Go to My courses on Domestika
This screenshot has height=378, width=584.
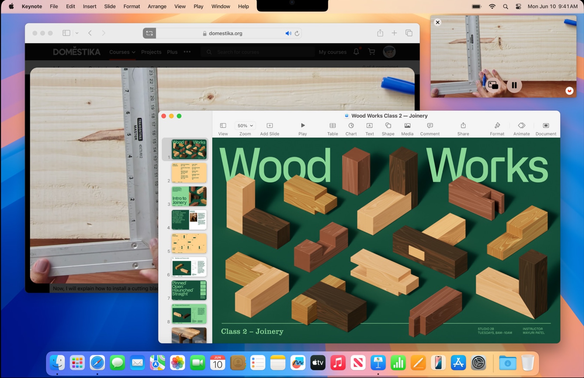[332, 52]
